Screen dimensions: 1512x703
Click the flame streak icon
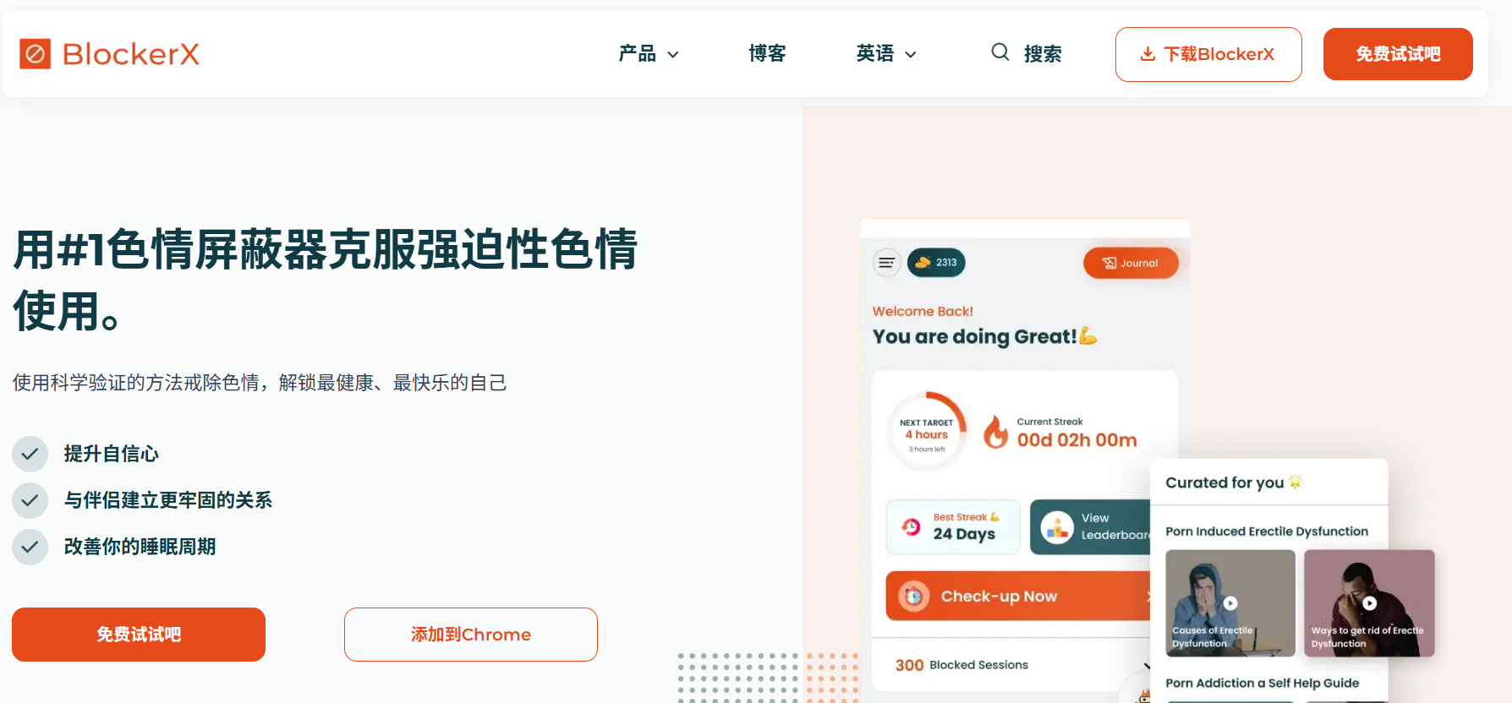[x=996, y=432]
